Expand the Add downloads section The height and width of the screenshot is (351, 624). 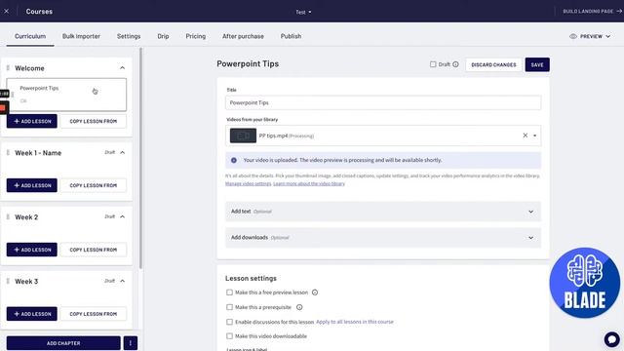tap(383, 238)
